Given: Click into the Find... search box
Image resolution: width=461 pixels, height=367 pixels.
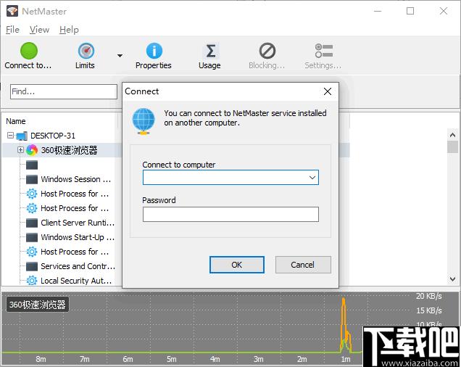Looking at the screenshot, I should click(x=64, y=91).
